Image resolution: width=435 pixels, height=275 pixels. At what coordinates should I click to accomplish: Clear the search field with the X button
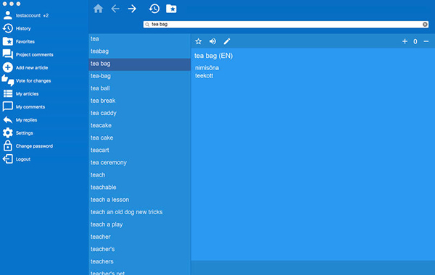[x=425, y=25]
